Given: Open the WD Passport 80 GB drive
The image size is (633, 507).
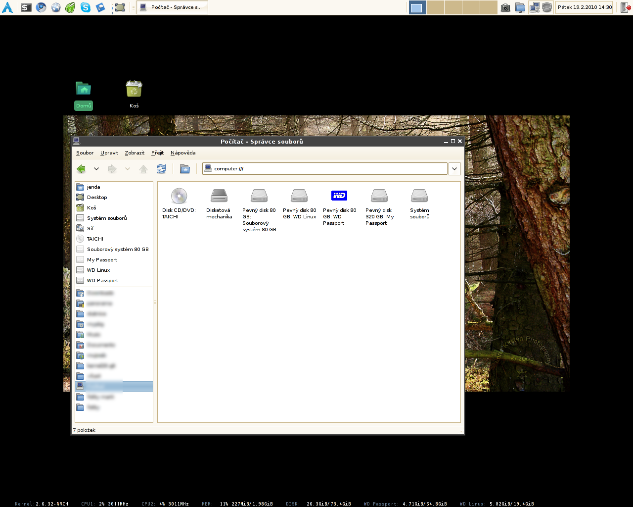Looking at the screenshot, I should click(339, 196).
